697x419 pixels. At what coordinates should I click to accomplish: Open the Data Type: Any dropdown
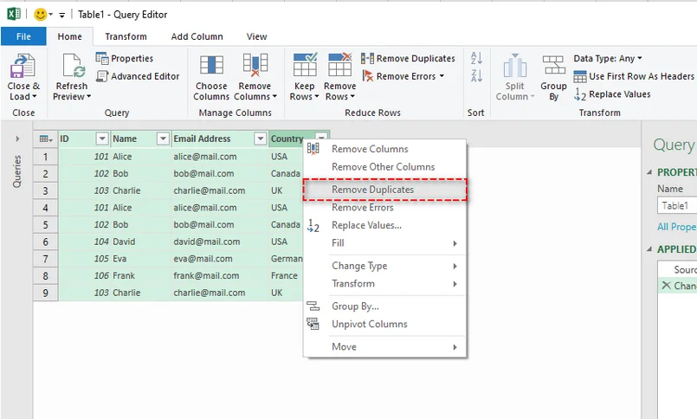(x=608, y=58)
